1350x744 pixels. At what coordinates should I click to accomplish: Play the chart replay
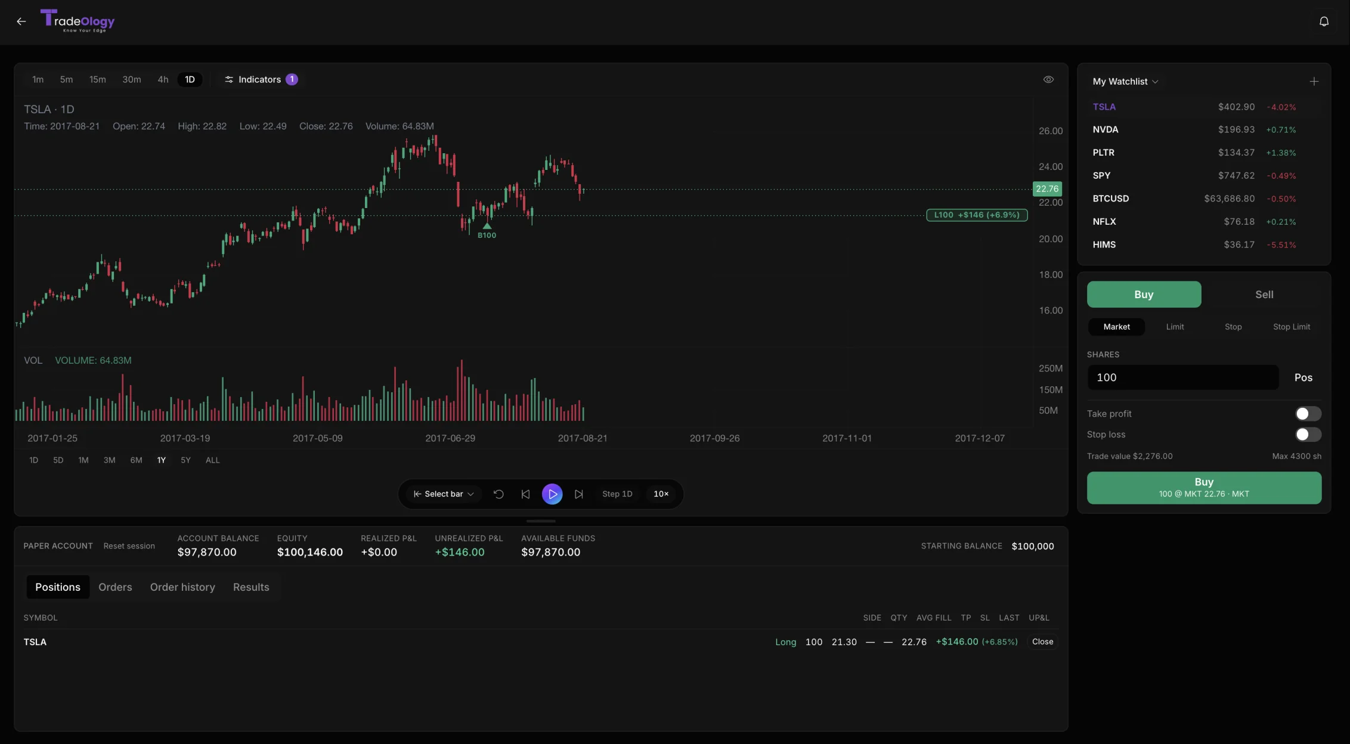552,494
